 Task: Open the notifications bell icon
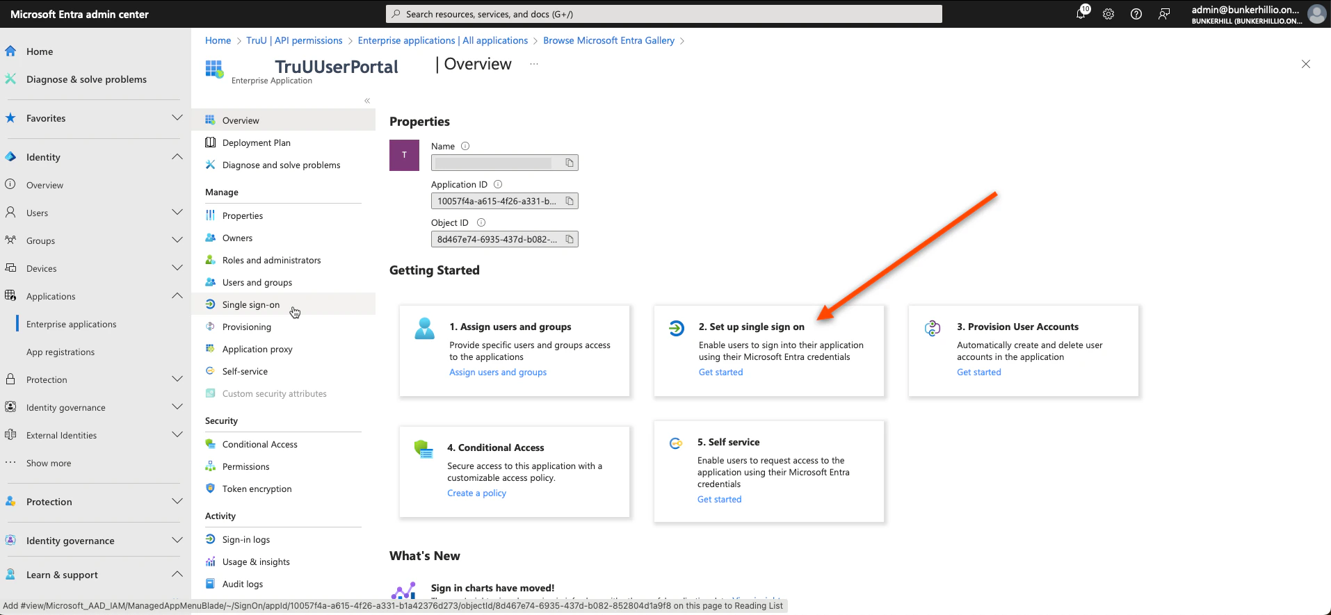pyautogui.click(x=1081, y=14)
